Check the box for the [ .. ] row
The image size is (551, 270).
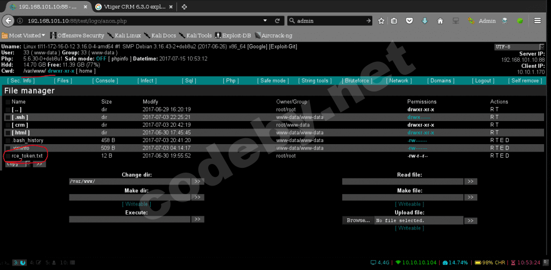(8, 110)
